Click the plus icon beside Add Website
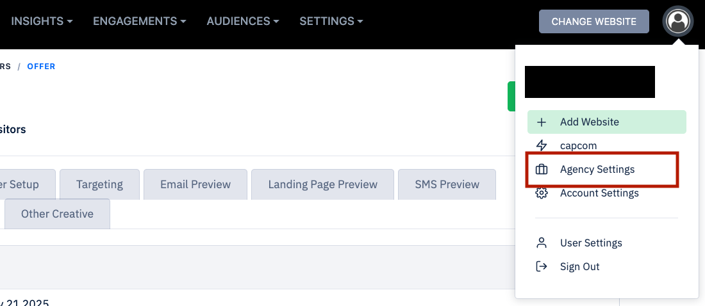The image size is (705, 306). pyautogui.click(x=542, y=122)
